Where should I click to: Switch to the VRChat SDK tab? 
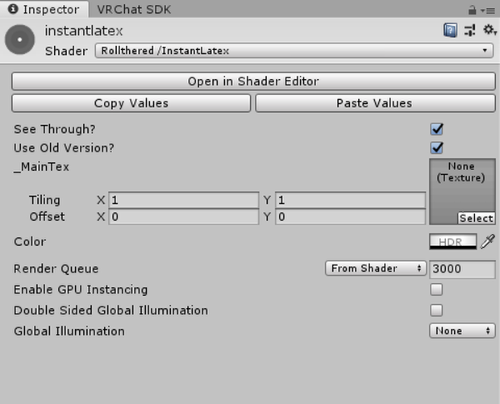point(134,10)
